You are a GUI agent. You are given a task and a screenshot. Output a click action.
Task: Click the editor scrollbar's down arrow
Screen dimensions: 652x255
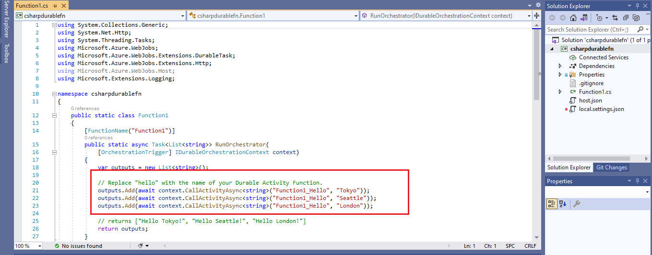536,237
